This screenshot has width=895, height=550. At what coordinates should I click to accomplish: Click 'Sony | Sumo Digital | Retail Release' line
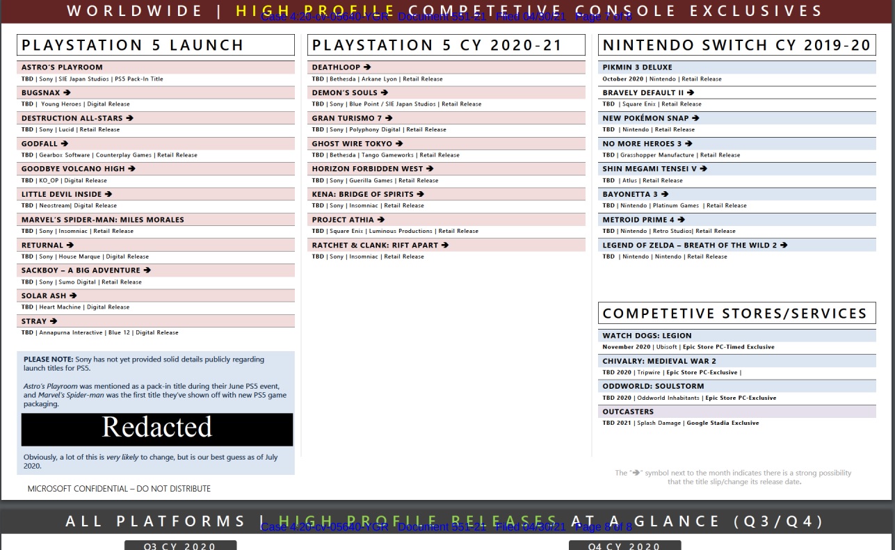(x=81, y=282)
